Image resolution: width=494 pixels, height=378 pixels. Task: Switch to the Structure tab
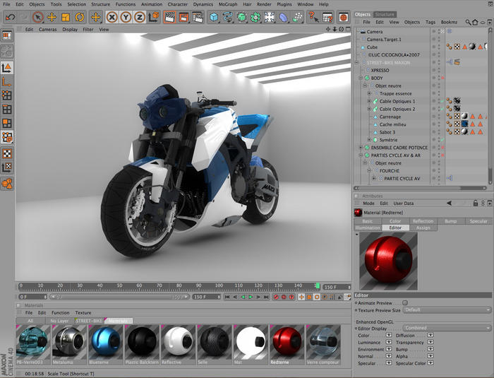click(385, 14)
